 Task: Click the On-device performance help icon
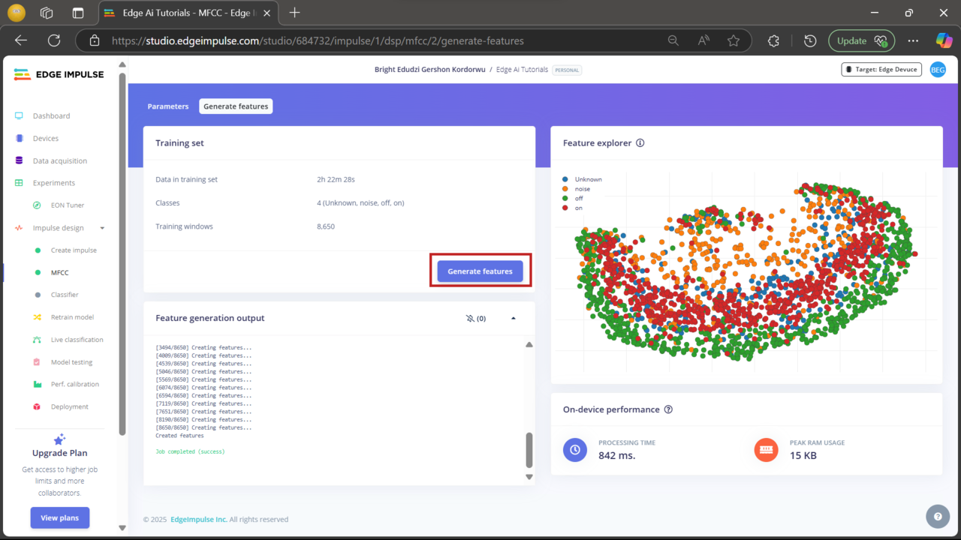668,409
